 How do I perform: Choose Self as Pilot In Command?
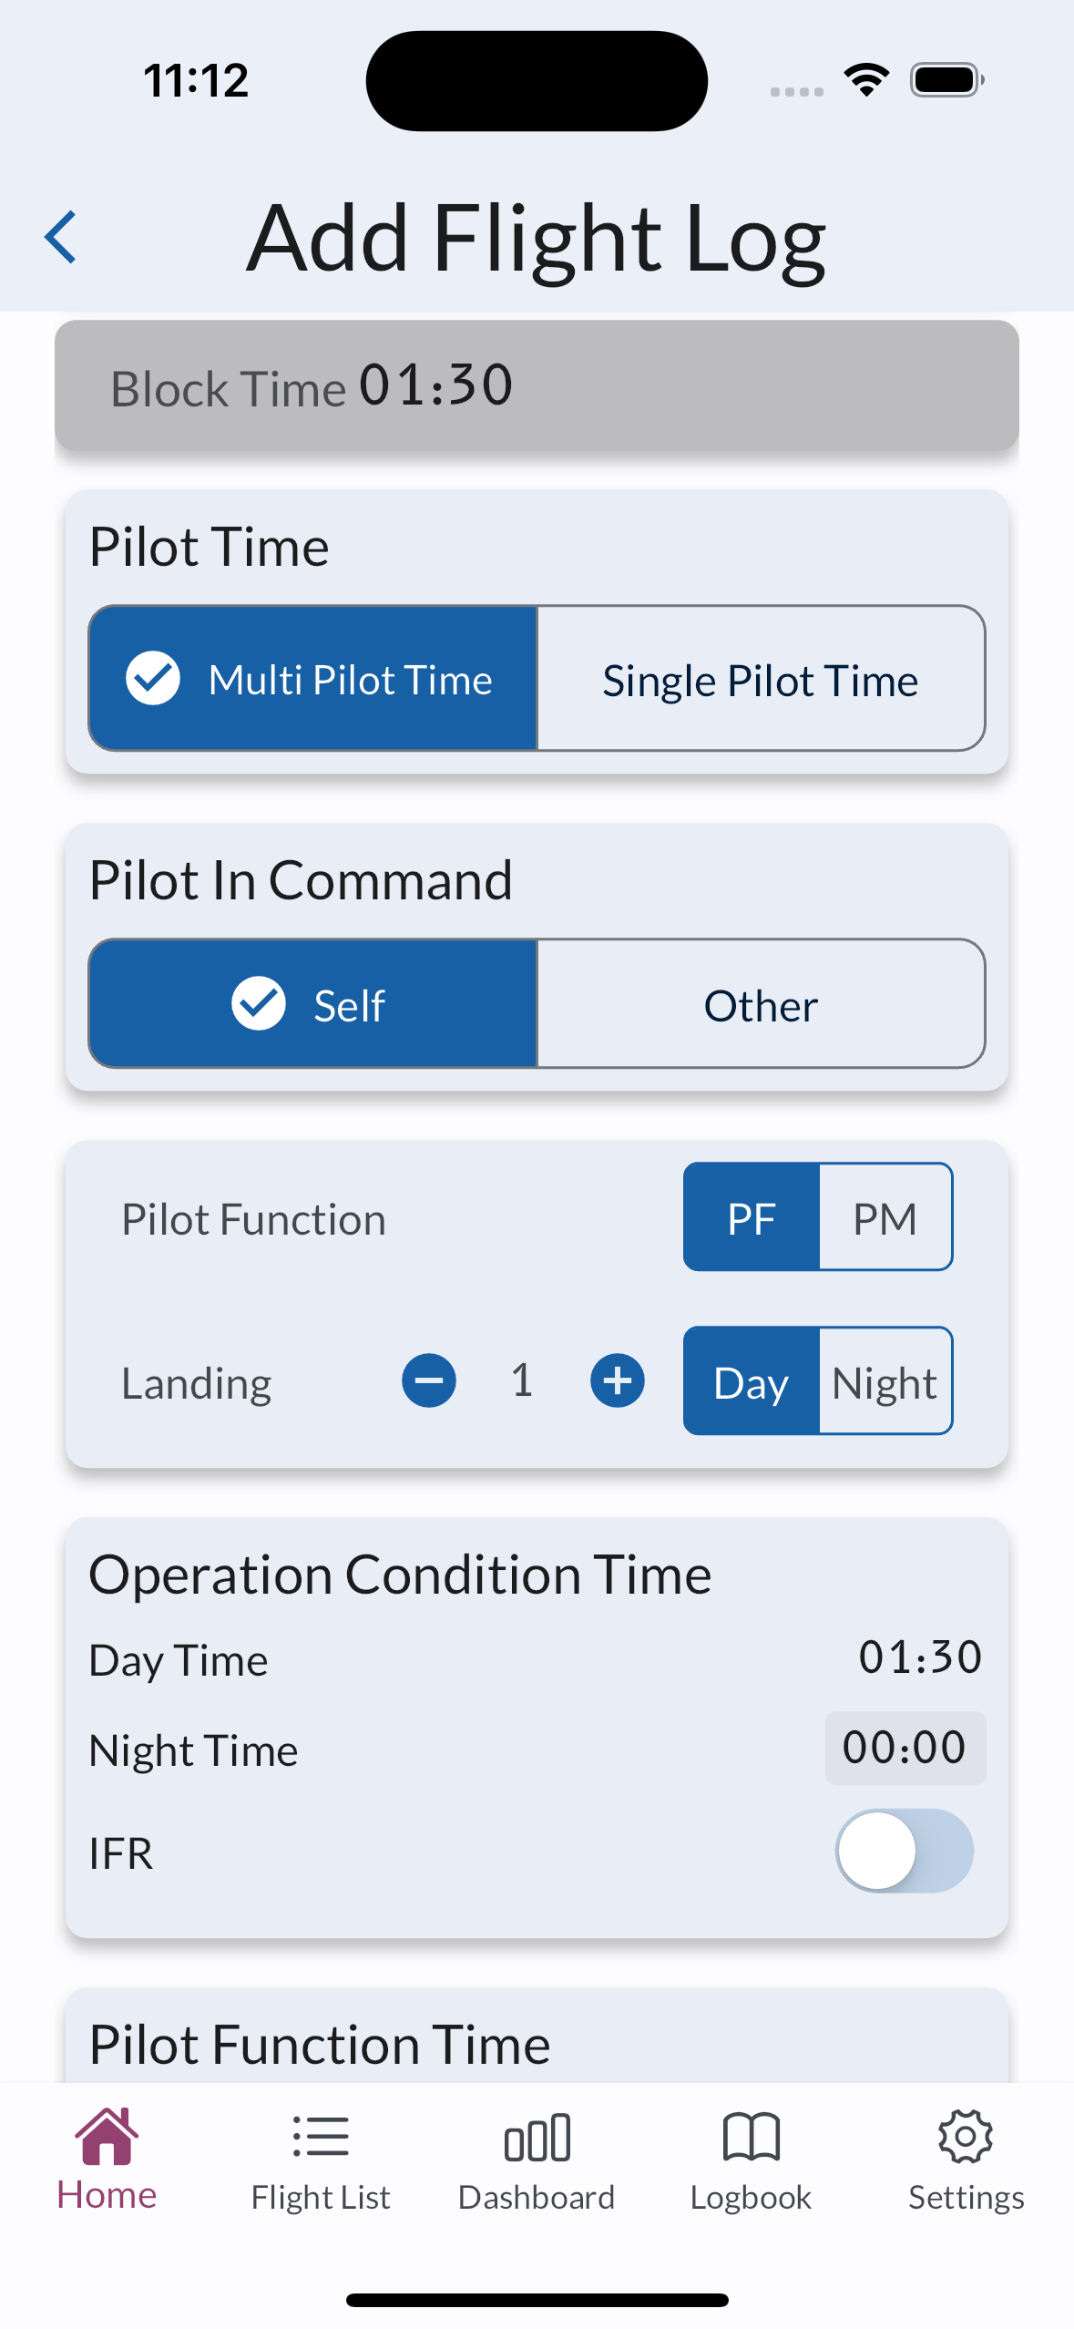point(313,1004)
